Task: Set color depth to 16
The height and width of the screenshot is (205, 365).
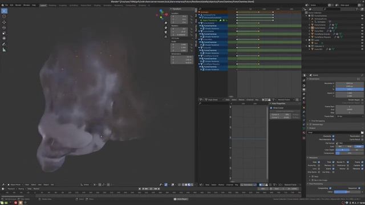Action: 356,150
